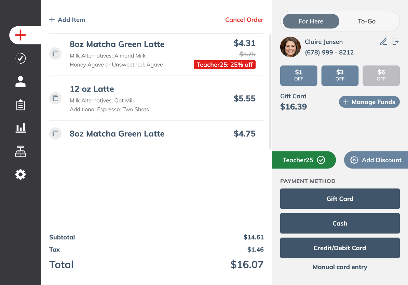Open settings with the gear icon
Screen dimensions: 408x285
pos(20,174)
